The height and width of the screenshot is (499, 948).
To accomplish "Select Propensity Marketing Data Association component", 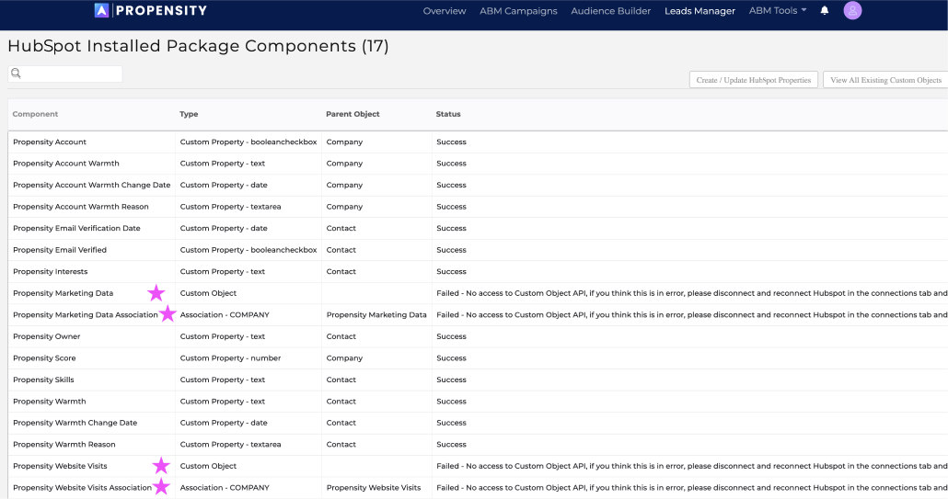I will [x=86, y=315].
